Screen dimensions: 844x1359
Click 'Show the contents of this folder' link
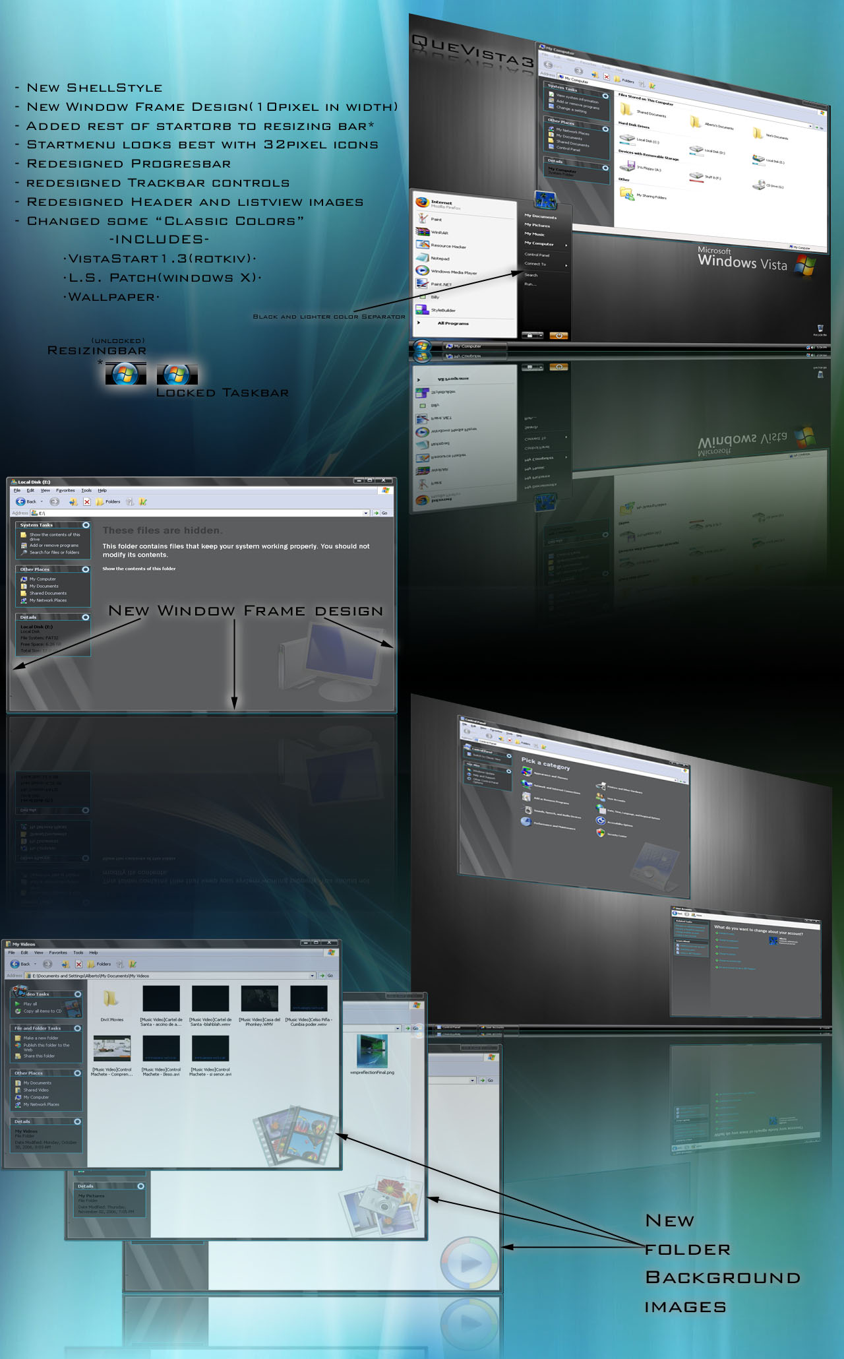tap(139, 569)
